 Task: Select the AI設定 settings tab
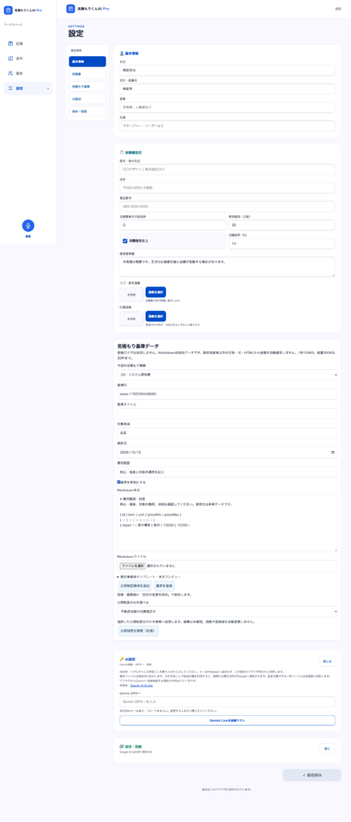tap(87, 99)
